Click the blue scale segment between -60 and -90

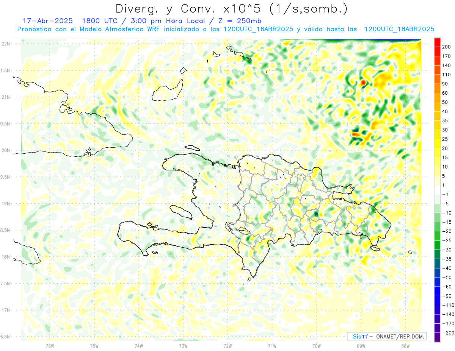point(437,292)
